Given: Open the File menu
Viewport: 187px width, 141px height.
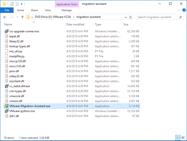Looking at the screenshot, I should click(7, 10).
